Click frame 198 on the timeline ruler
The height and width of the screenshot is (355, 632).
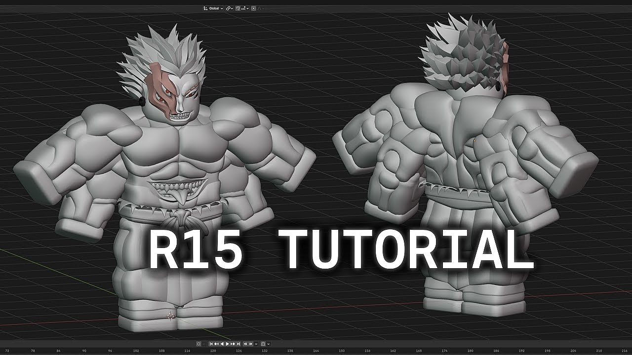(548, 351)
